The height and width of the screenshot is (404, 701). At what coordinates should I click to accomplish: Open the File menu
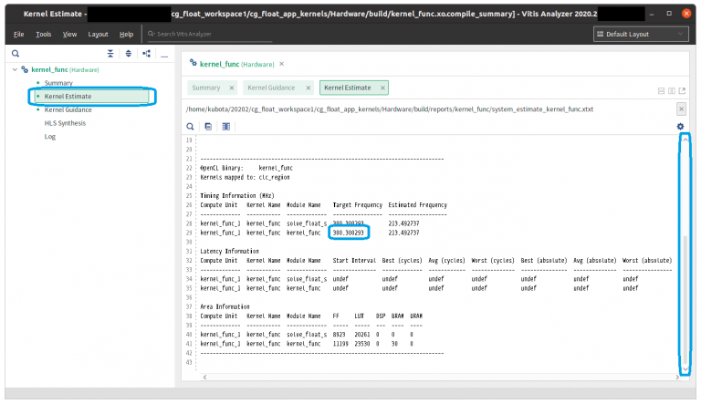coord(18,34)
